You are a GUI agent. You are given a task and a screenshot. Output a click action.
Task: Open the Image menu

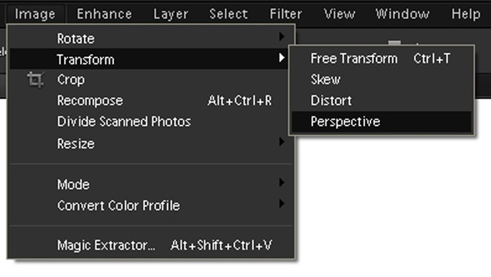coord(35,13)
